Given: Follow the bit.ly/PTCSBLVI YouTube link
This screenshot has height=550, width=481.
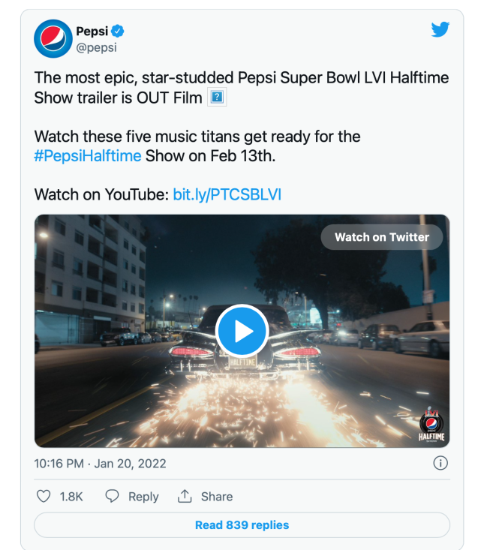Looking at the screenshot, I should coord(227,195).
